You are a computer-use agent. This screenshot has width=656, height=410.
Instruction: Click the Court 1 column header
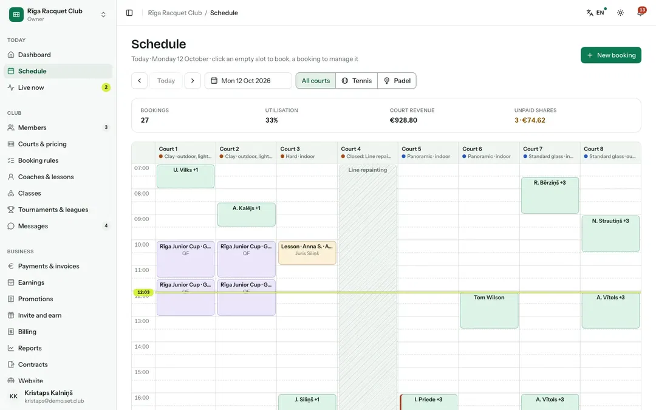[x=185, y=152]
